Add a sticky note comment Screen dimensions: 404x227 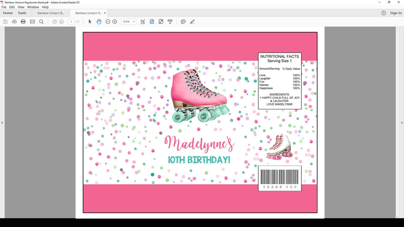tap(183, 21)
